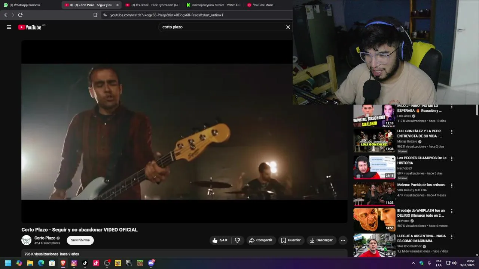Viewport: 479px width, 269px height.
Task: Click the microphone tray icon
Action: [x=429, y=263]
